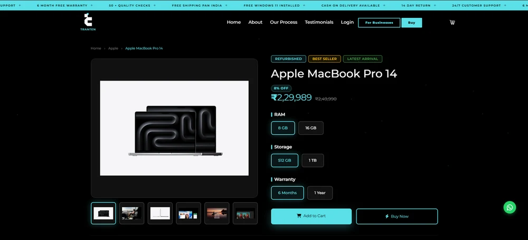Screen dimensions: 528x240
Task: Click the Best Seller tag
Action: pos(325,59)
